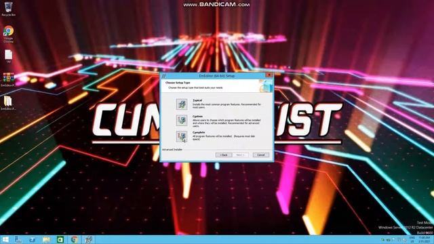Image resolution: width=434 pixels, height=244 pixels.
Task: Select the Recycle Bin desktop icon
Action: click(9, 8)
